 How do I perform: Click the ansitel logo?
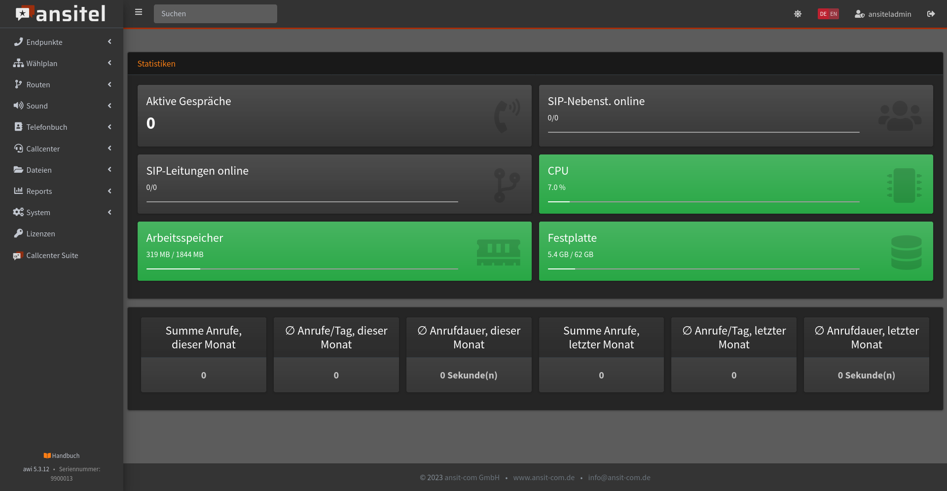(61, 14)
